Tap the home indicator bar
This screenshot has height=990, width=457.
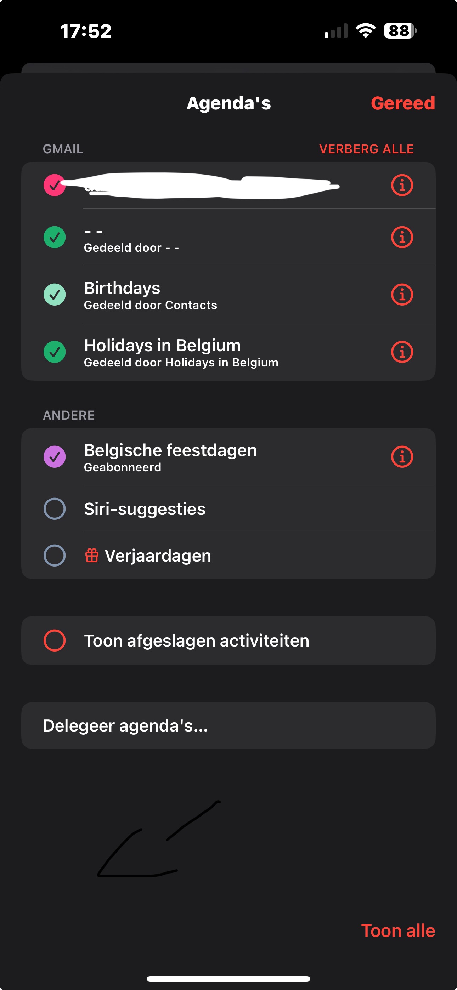228,978
